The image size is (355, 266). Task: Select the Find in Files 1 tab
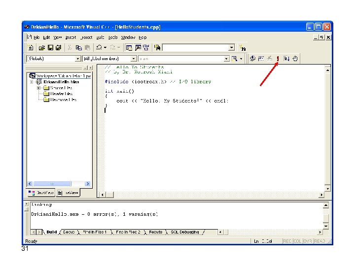[x=94, y=232]
